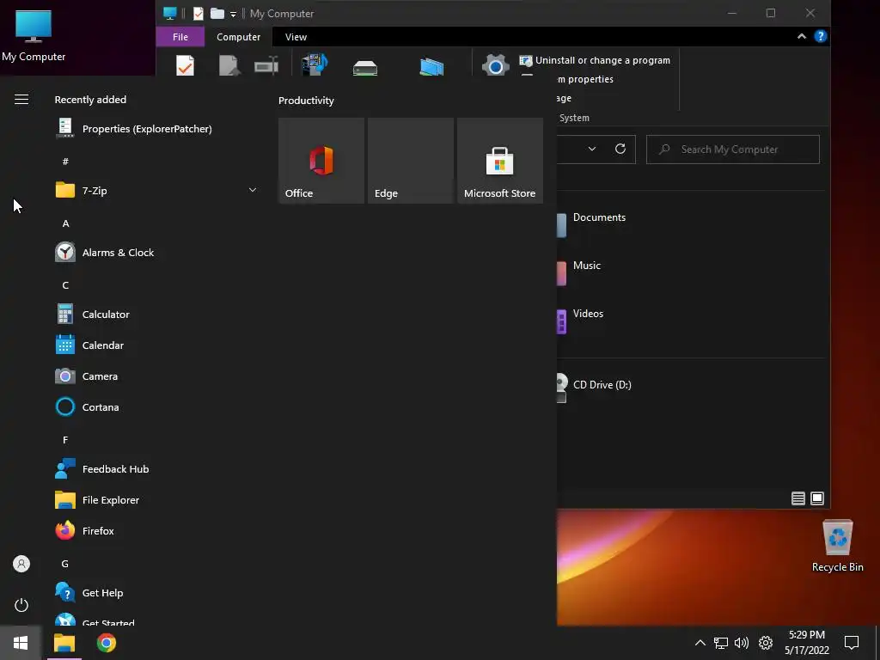Show hidden tray icons chevron
The width and height of the screenshot is (880, 660).
pos(700,643)
